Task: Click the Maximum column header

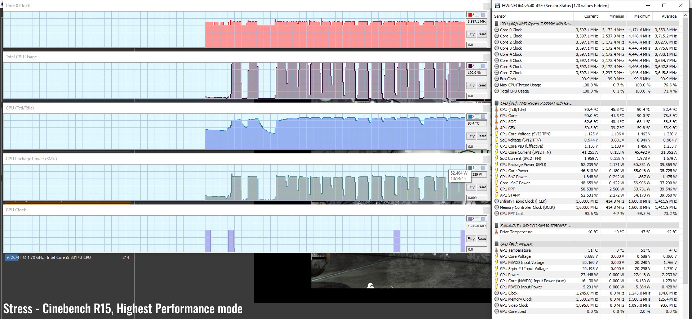Action: coord(642,16)
